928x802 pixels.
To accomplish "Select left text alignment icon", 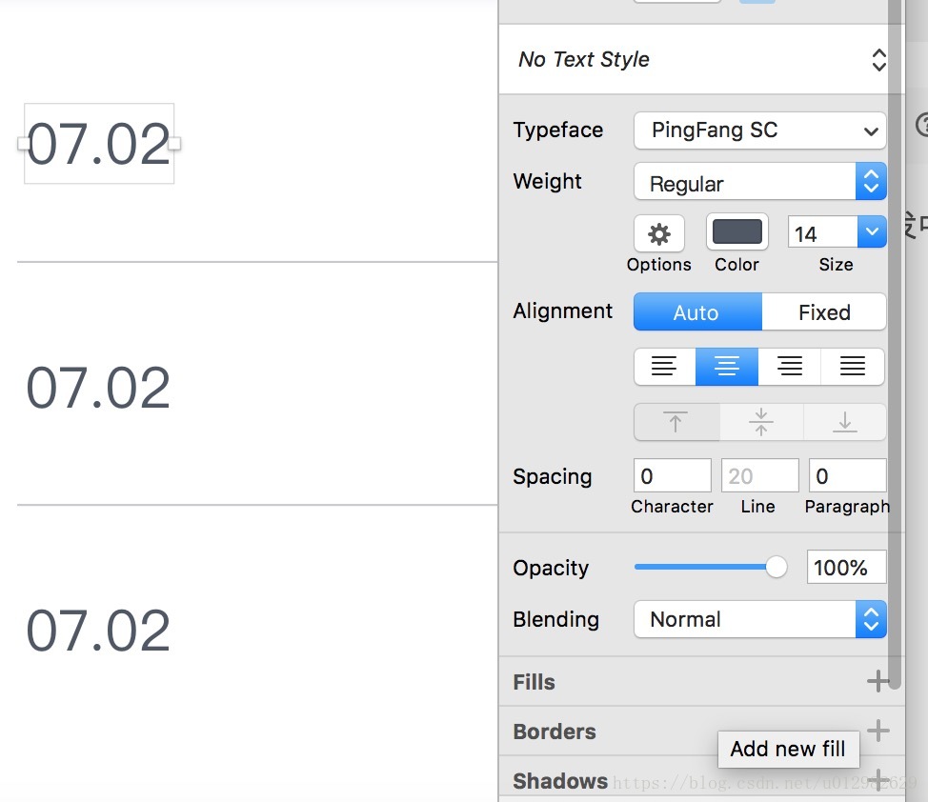I will point(664,367).
